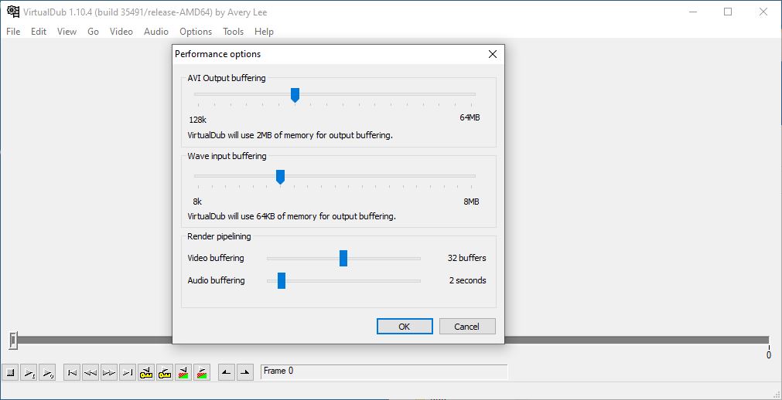
Task: Open the File menu
Action: pyautogui.click(x=13, y=32)
